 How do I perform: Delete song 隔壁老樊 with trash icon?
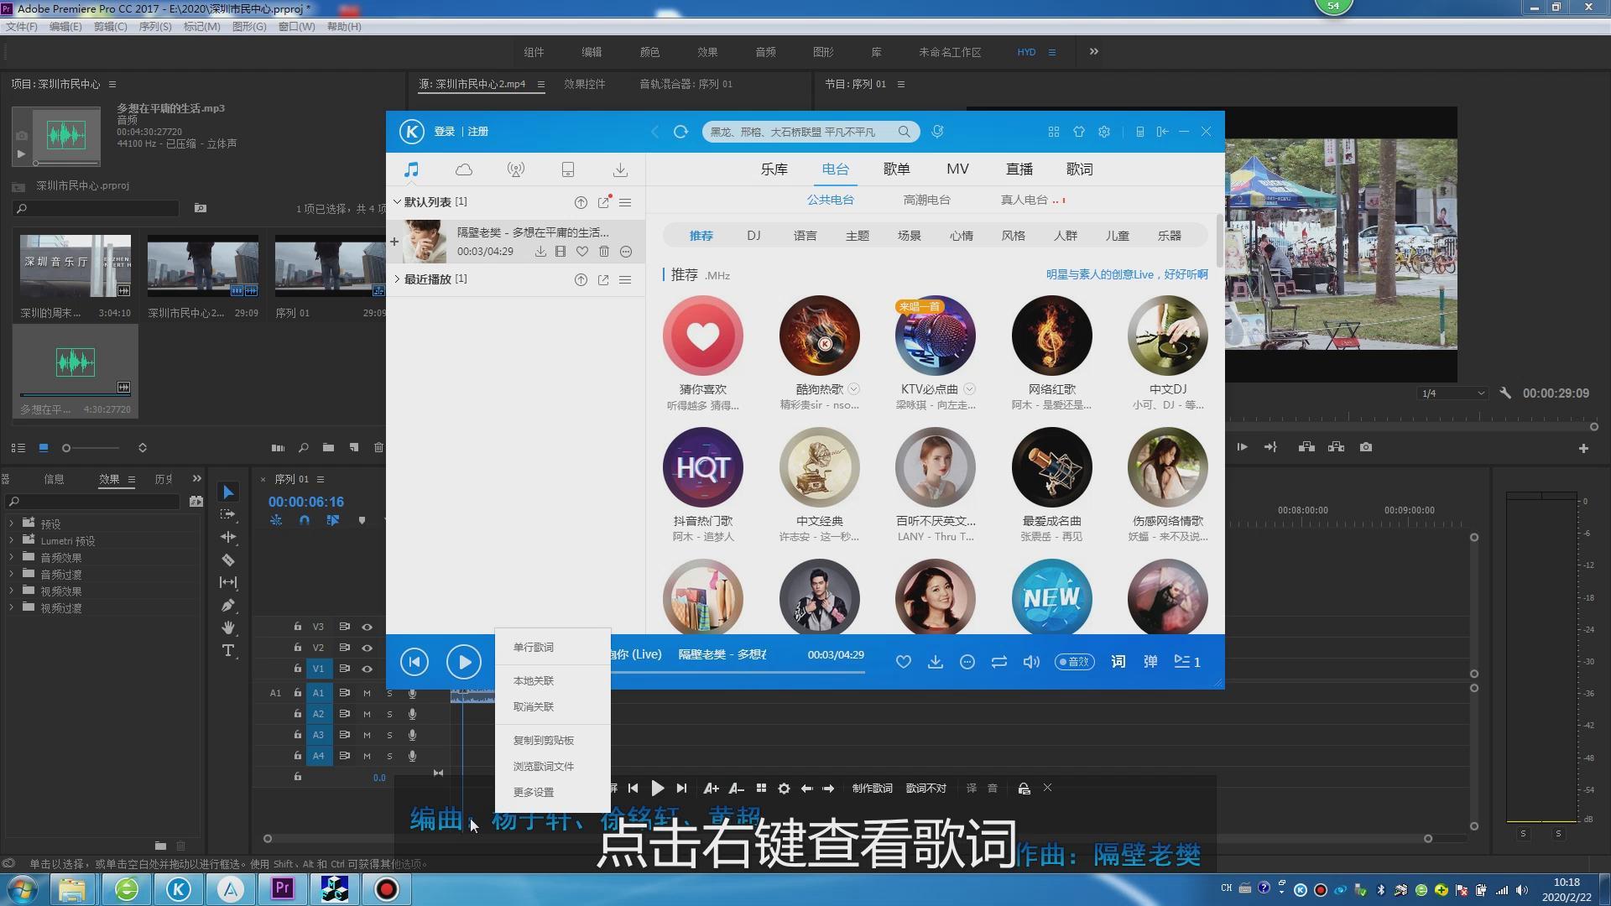[x=604, y=252]
